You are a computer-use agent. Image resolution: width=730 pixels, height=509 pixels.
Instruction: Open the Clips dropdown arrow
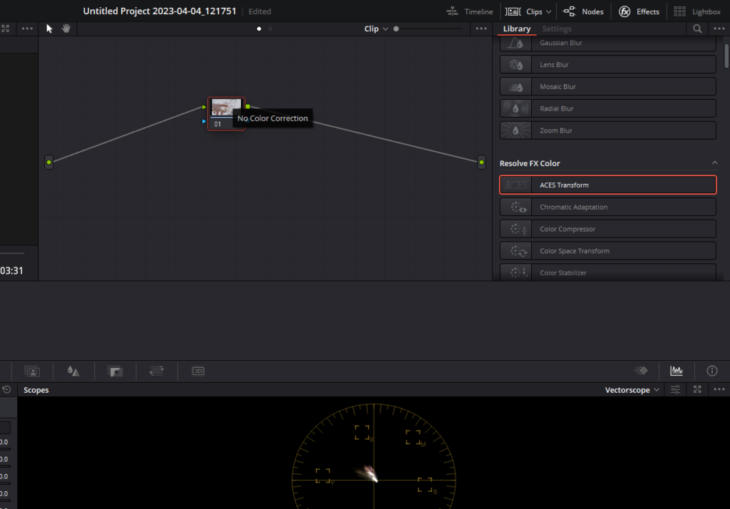click(549, 11)
